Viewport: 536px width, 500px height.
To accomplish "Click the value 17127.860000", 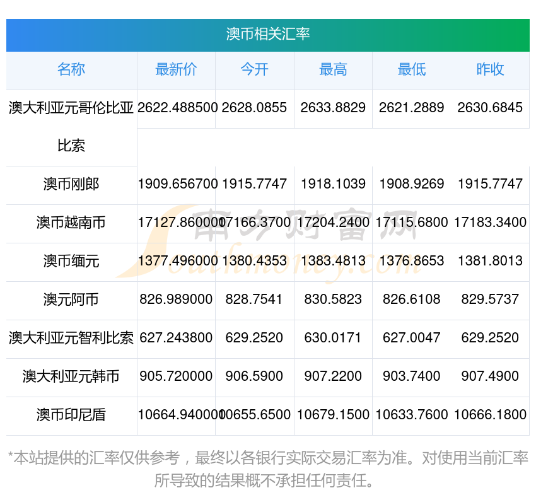I will click(181, 223).
